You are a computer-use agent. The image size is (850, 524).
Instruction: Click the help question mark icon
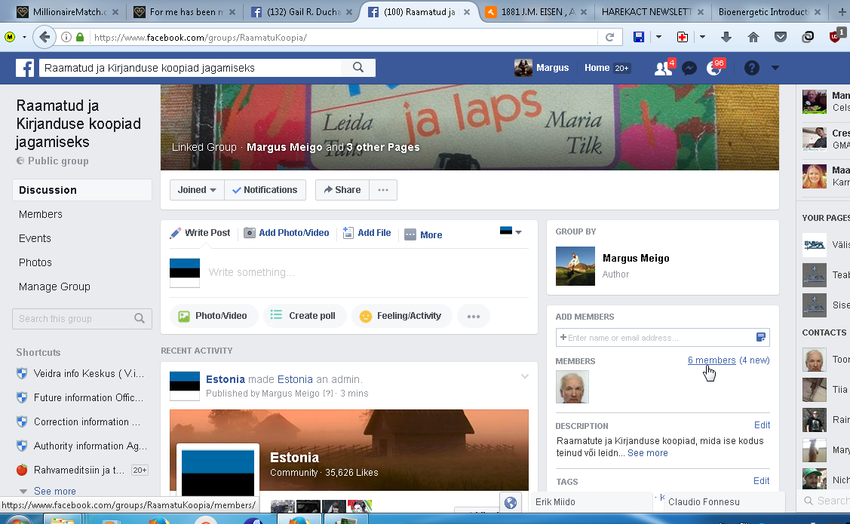coord(751,69)
